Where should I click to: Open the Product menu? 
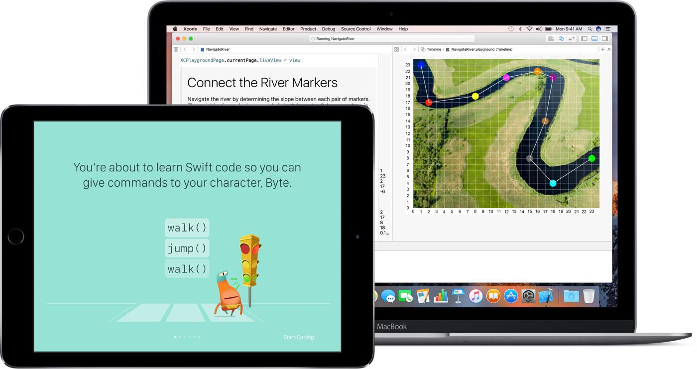tap(308, 29)
